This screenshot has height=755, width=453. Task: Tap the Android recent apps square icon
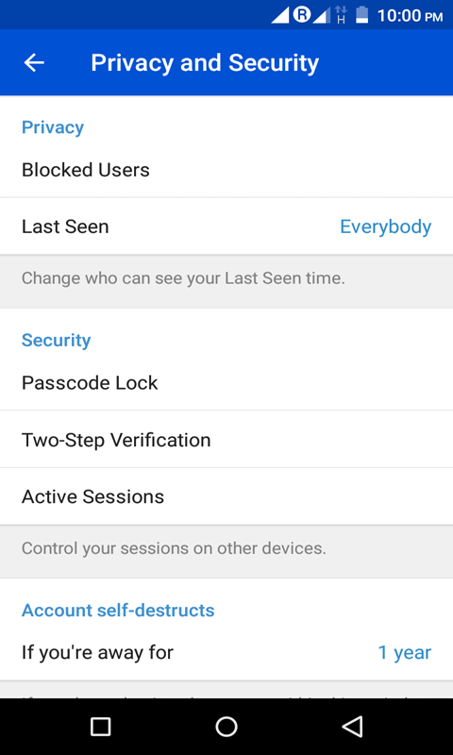(x=101, y=726)
